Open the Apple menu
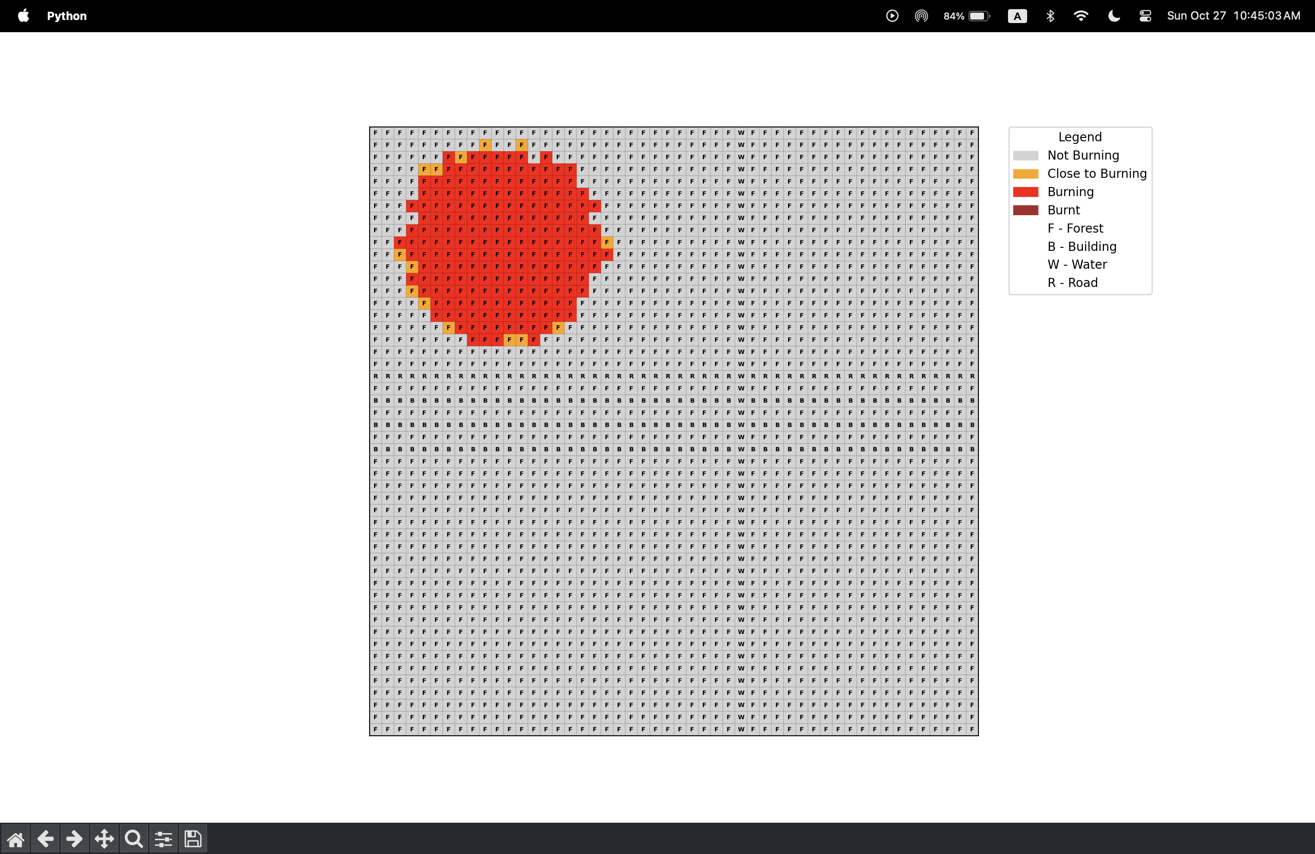Viewport: 1315px width, 854px height. pos(23,16)
